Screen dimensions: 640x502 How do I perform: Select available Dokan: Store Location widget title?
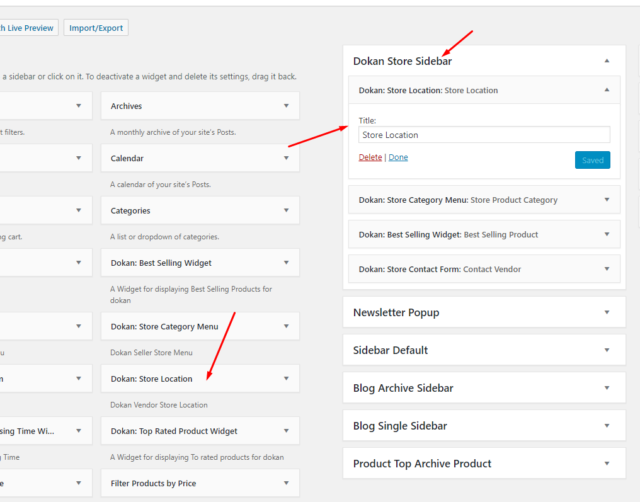(x=151, y=379)
